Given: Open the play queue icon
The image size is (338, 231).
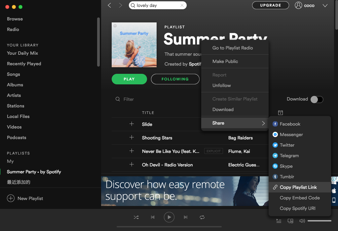Looking at the screenshot, I should (x=279, y=221).
